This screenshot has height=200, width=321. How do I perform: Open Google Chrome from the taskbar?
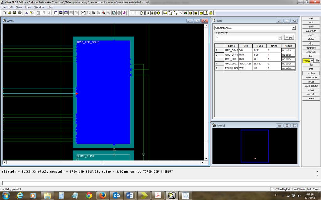(x=89, y=196)
